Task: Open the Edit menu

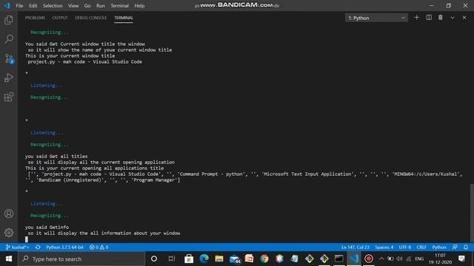Action: point(33,6)
